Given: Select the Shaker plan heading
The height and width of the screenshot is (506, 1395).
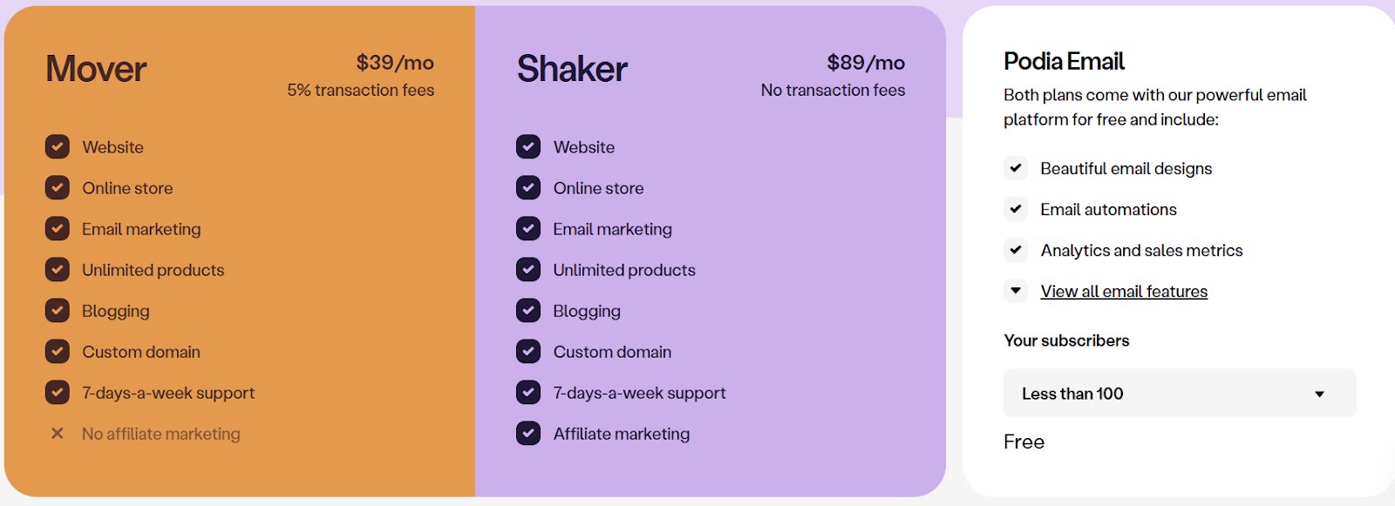Looking at the screenshot, I should [572, 69].
